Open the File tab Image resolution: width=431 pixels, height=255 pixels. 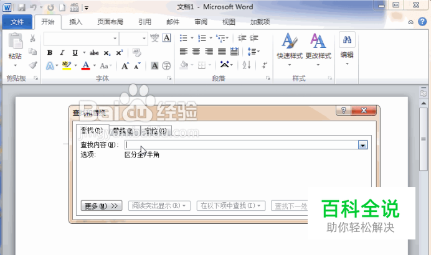[x=17, y=22]
